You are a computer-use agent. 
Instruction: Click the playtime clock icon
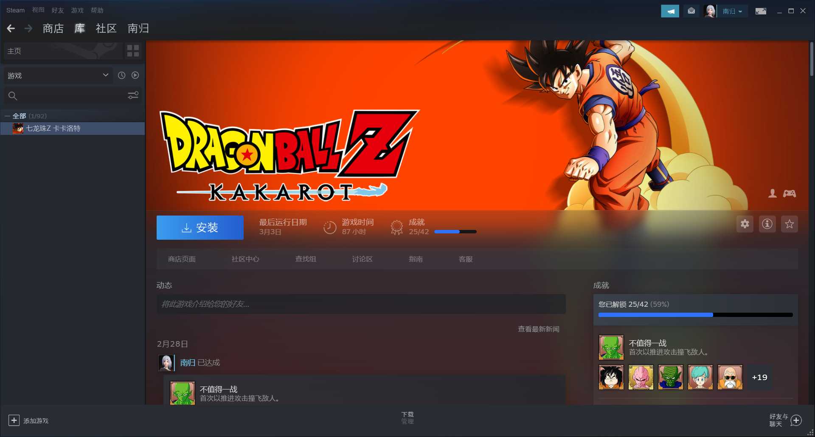pyautogui.click(x=330, y=227)
